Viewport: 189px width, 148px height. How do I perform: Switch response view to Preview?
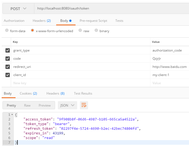coord(45,105)
